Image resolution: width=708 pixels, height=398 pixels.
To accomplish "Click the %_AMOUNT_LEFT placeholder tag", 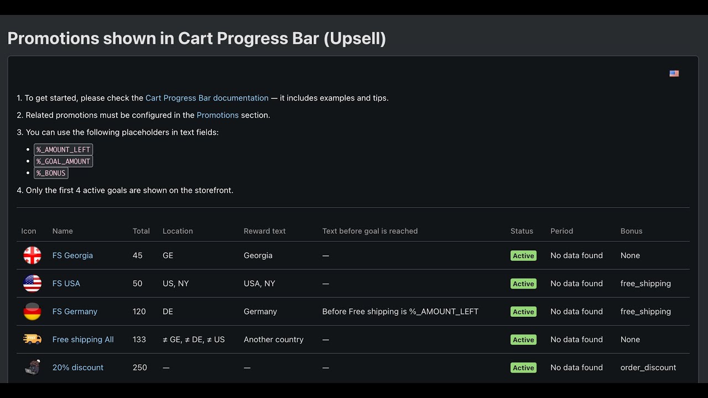I will click(63, 150).
